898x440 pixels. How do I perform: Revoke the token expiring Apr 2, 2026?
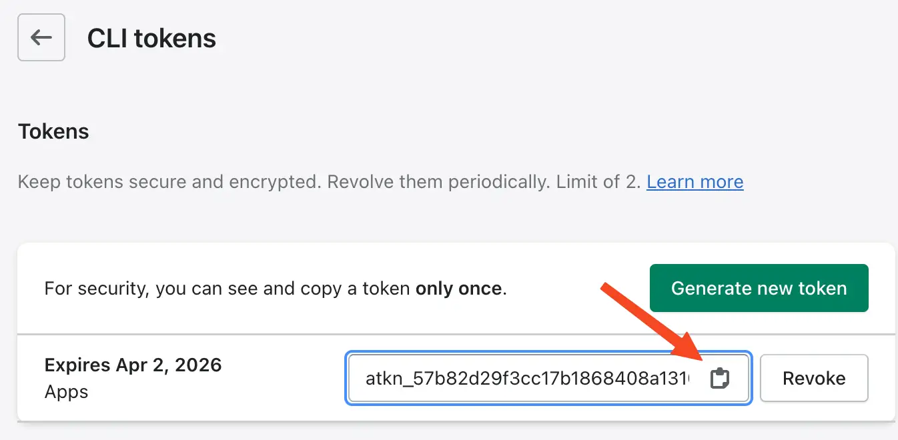click(814, 378)
